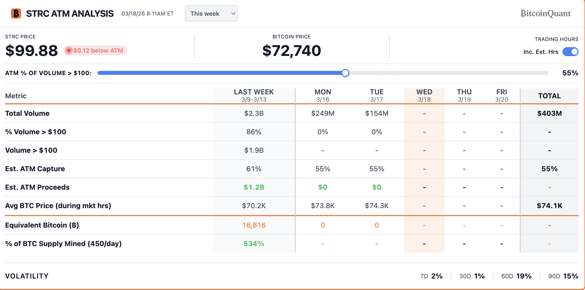Screen dimensions: 585x290
Task: Toggle the Inc. Ext. Hrs switch
Action: click(x=570, y=52)
